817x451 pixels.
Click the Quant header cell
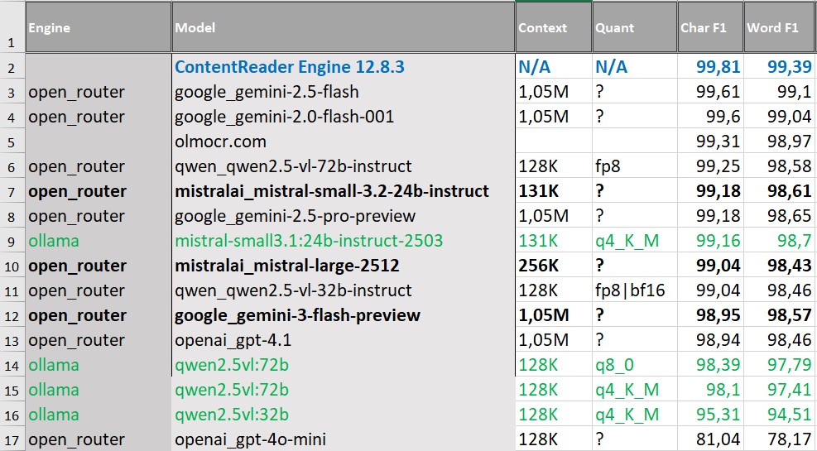632,28
